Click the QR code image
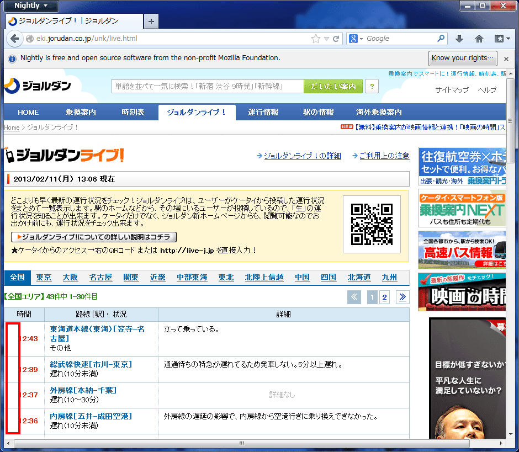 pos(372,224)
